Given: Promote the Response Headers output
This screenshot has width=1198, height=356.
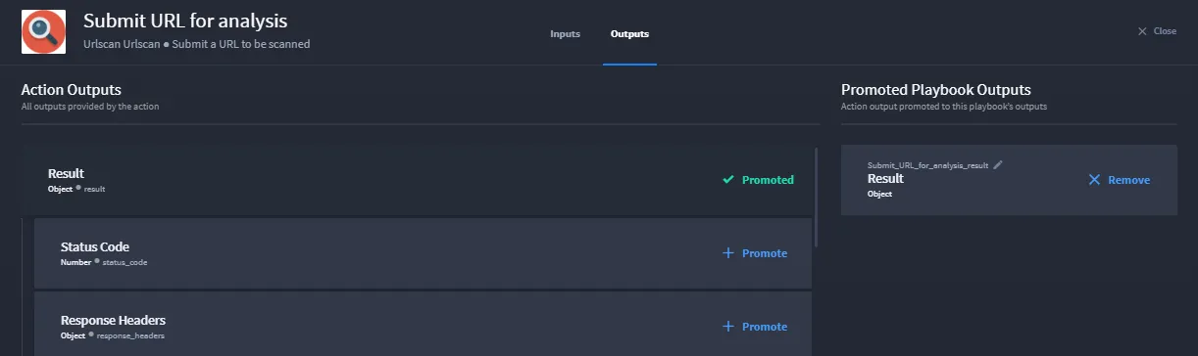Looking at the screenshot, I should (755, 327).
